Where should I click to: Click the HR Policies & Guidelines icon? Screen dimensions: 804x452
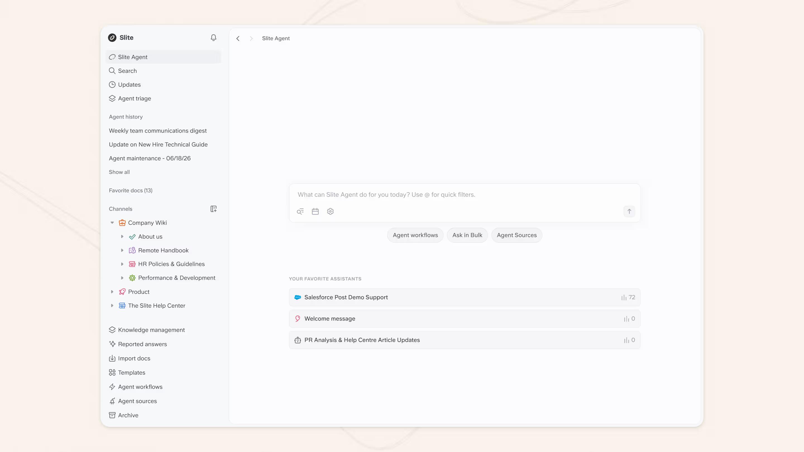pyautogui.click(x=132, y=264)
